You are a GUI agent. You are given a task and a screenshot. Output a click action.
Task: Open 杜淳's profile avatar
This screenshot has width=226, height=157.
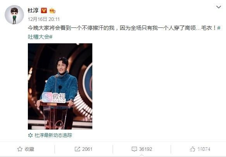[x=14, y=15]
